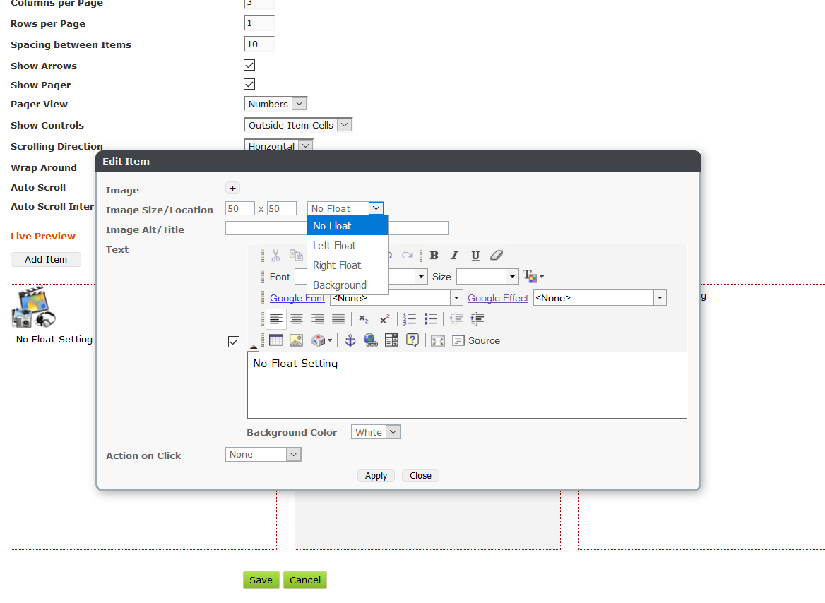Open the Action on Click dropdown

click(263, 454)
